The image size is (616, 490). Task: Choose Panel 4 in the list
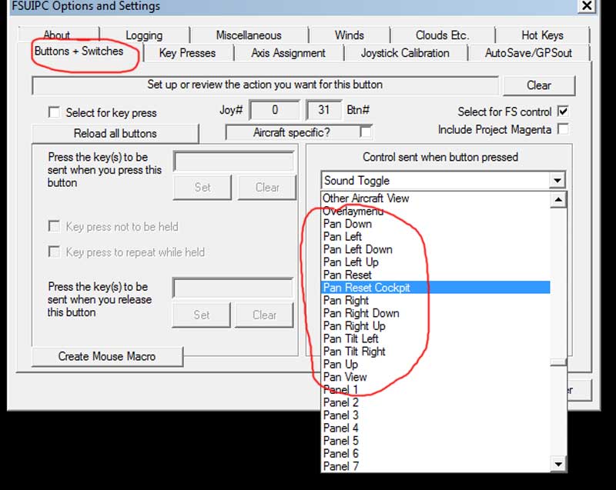coord(435,428)
